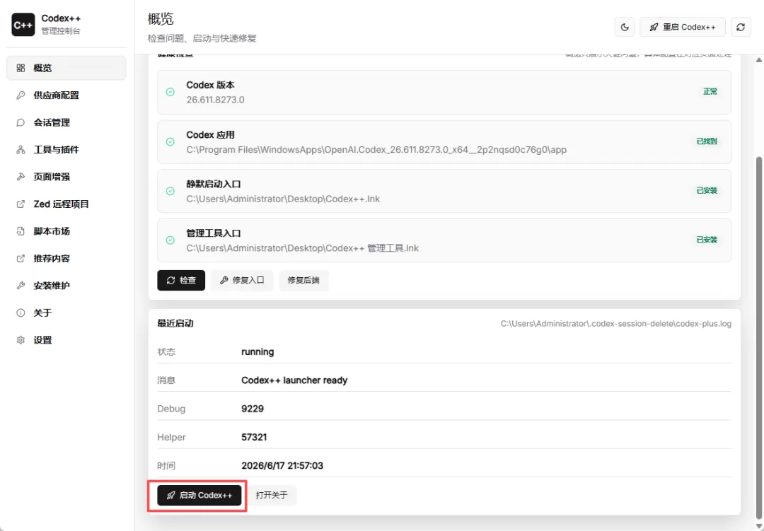The height and width of the screenshot is (531, 764).
Task: Click the icon beside 工具与插件
Action: [21, 150]
